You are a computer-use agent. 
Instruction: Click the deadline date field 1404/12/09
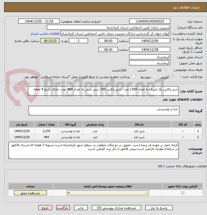150,41
